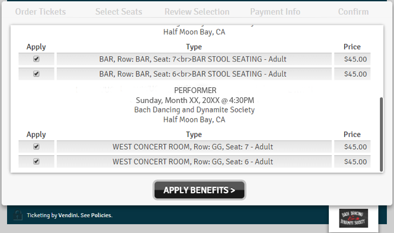Image resolution: width=394 pixels, height=233 pixels.
Task: Click the padlock security icon in footer
Action: coord(18,215)
